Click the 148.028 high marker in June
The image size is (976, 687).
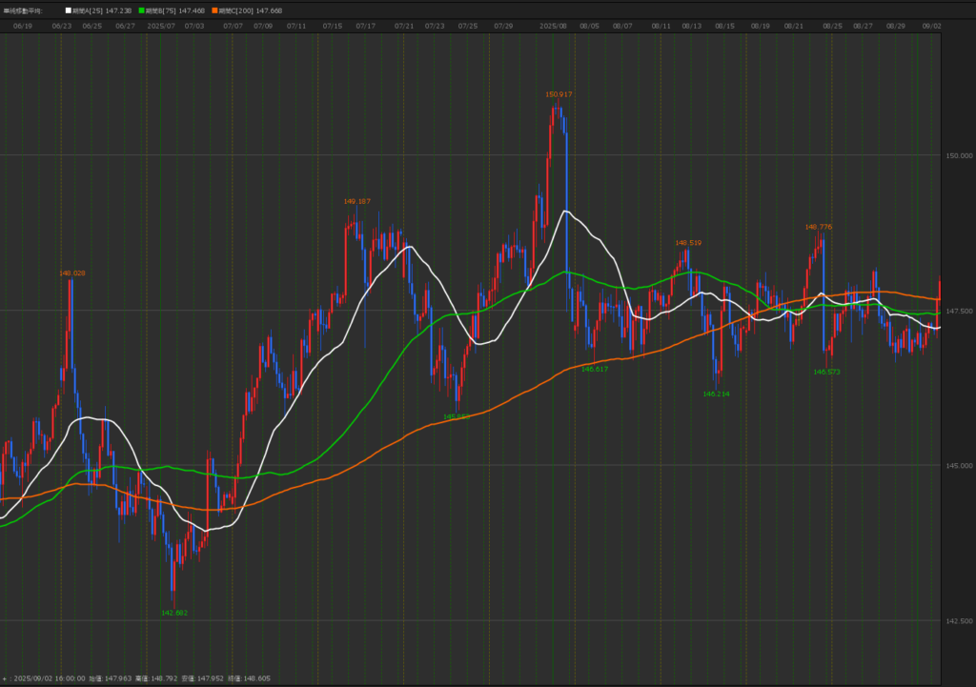[x=72, y=273]
